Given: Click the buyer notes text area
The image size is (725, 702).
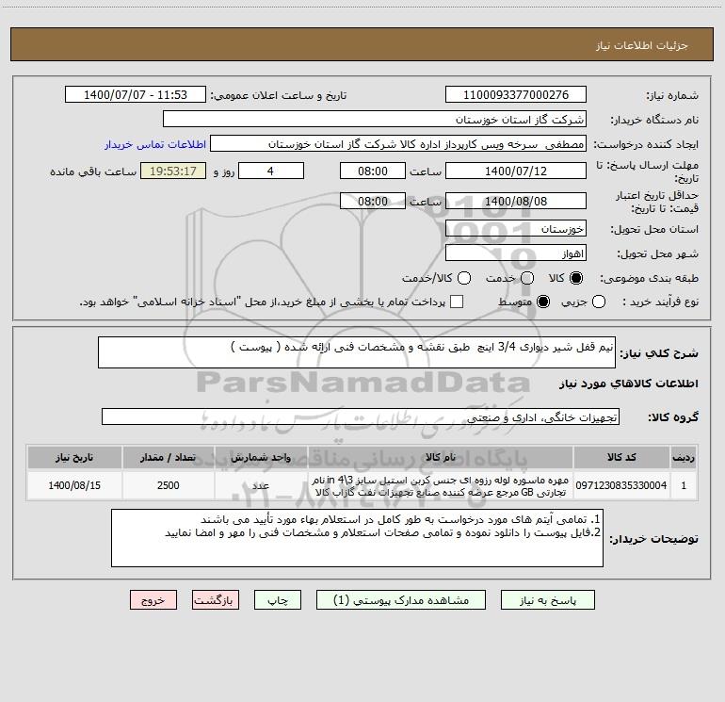Looking at the screenshot, I should 357,538.
